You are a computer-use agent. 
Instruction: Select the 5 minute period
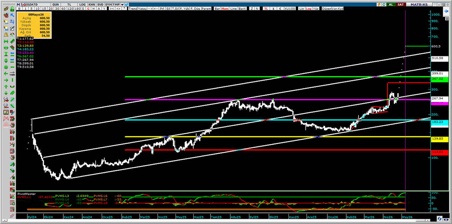point(32,9)
